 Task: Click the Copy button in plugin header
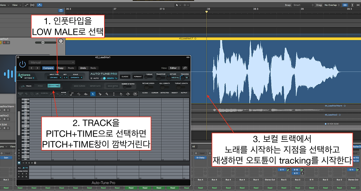[61, 68]
